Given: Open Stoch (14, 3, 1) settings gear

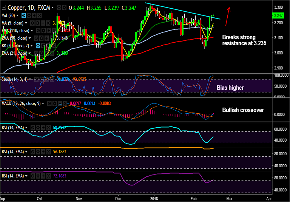Looking at the screenshot, I should pos(42,79).
